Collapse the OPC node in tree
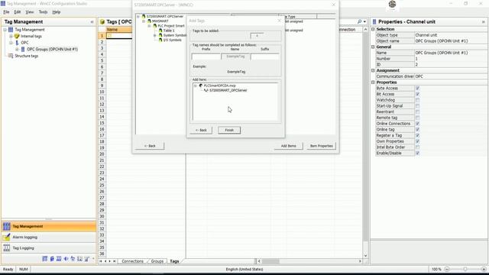 click(11, 43)
